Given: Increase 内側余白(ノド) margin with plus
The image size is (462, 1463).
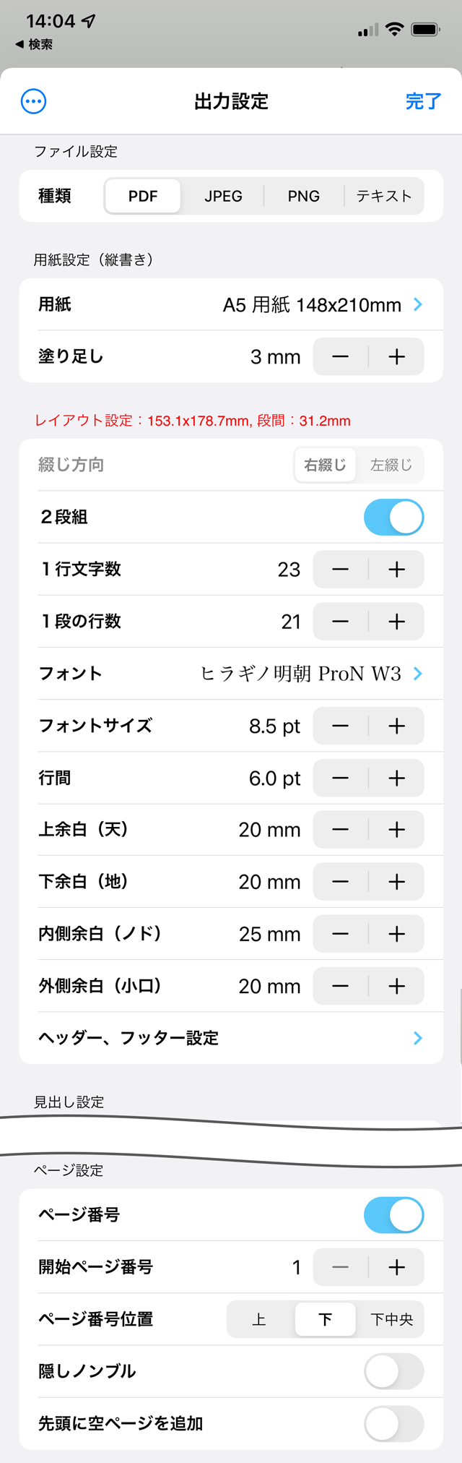Looking at the screenshot, I should point(396,934).
